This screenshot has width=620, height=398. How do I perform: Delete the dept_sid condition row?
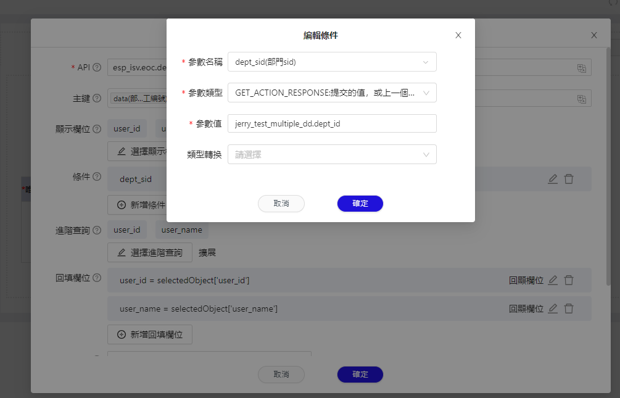click(x=569, y=179)
